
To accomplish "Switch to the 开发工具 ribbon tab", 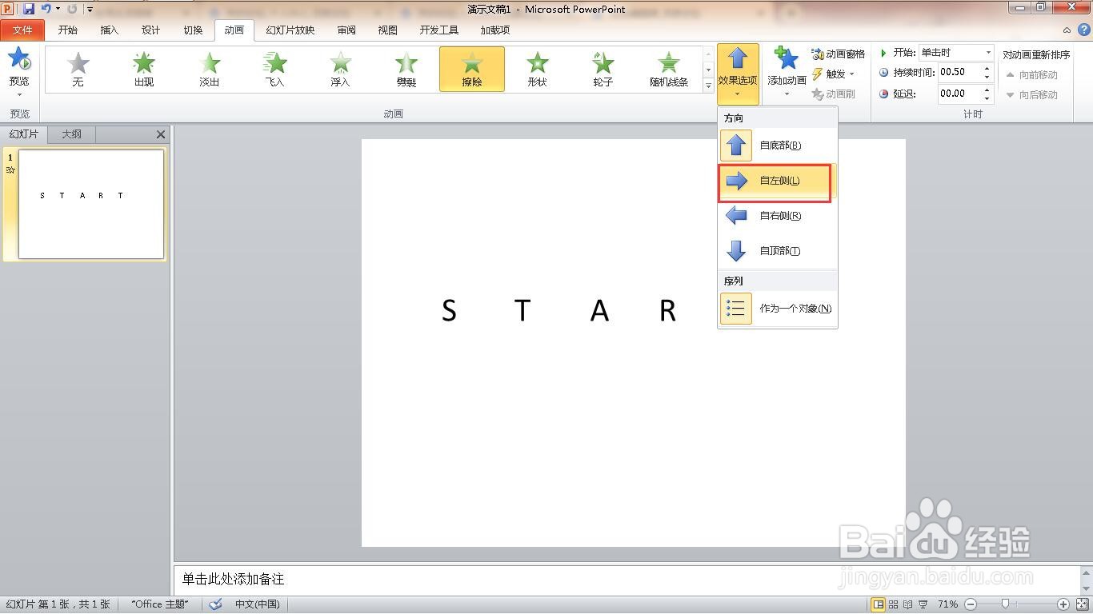I will point(439,30).
